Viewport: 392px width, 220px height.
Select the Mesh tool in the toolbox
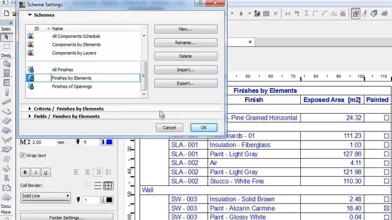(x=7, y=197)
